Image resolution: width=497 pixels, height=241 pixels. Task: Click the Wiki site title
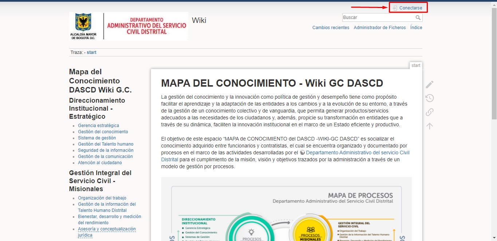pos(199,20)
